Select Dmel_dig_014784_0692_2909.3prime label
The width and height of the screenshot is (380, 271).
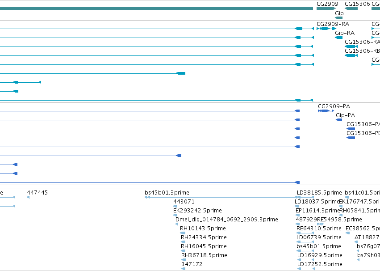point(226,220)
